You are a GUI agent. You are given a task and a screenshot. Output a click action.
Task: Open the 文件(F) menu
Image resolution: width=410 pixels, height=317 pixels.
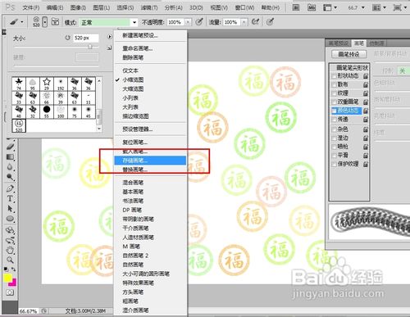(x=31, y=7)
